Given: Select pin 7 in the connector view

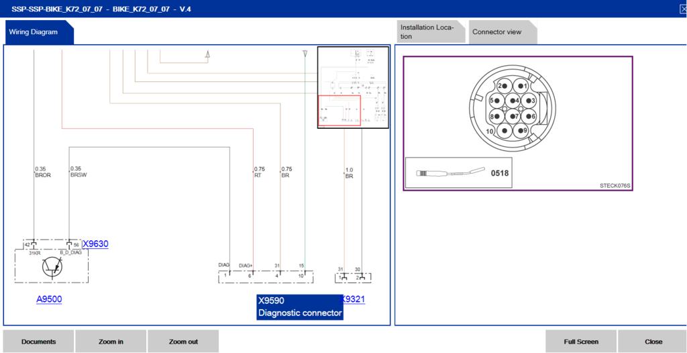Looking at the screenshot, I should [x=514, y=116].
